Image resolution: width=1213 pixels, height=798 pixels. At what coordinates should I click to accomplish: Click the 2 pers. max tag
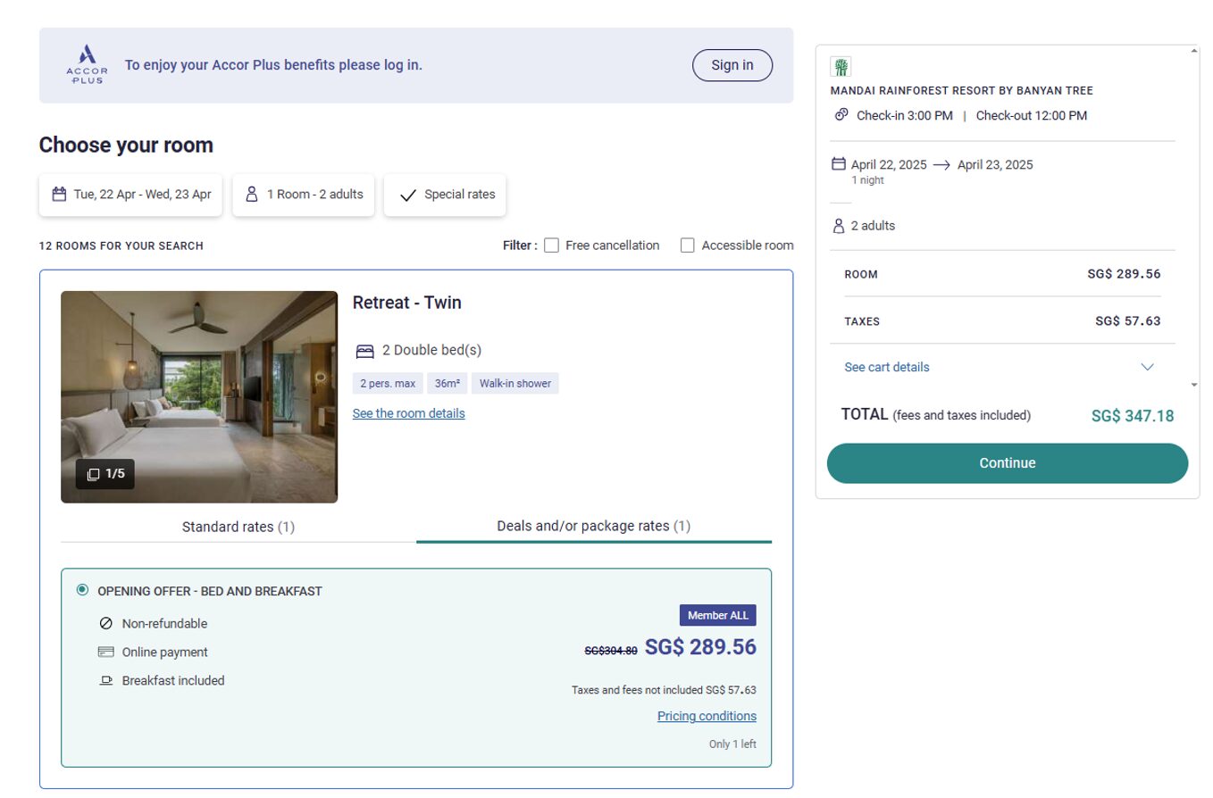tap(388, 384)
